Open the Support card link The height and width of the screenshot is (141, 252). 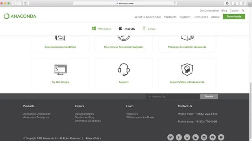point(124,82)
